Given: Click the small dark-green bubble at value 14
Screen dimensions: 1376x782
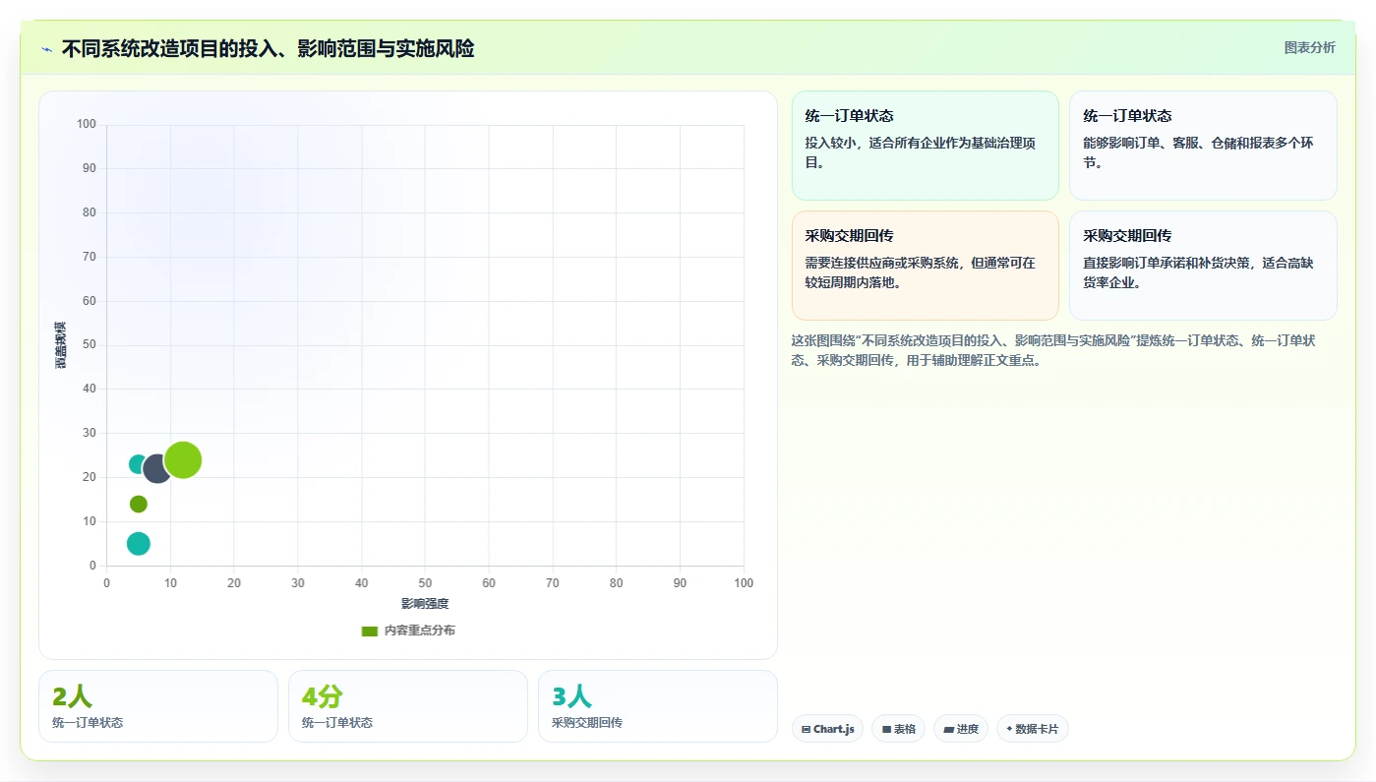Looking at the screenshot, I should (x=139, y=504).
